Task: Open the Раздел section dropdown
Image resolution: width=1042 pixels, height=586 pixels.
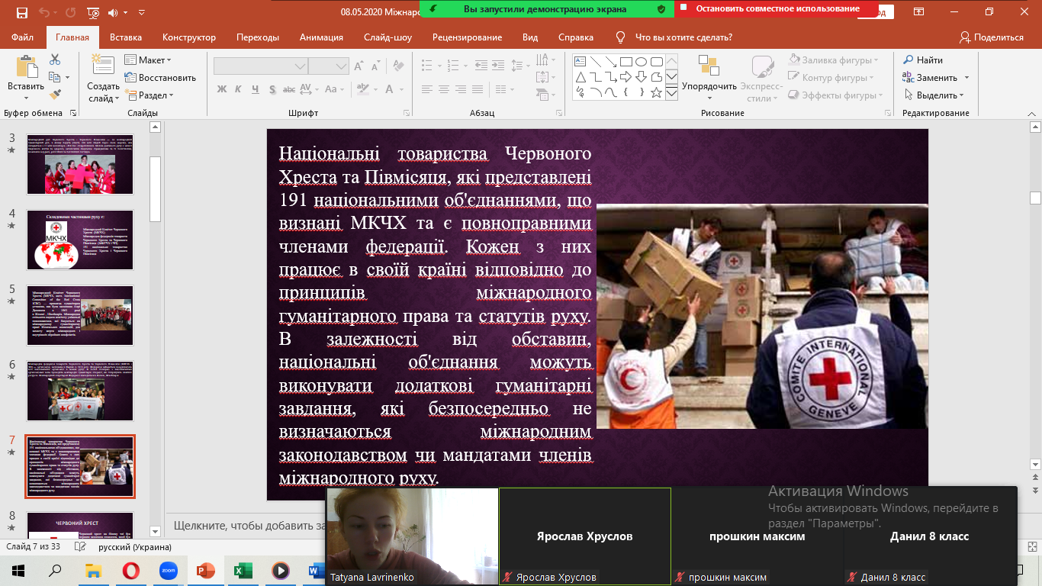Action: 150,95
